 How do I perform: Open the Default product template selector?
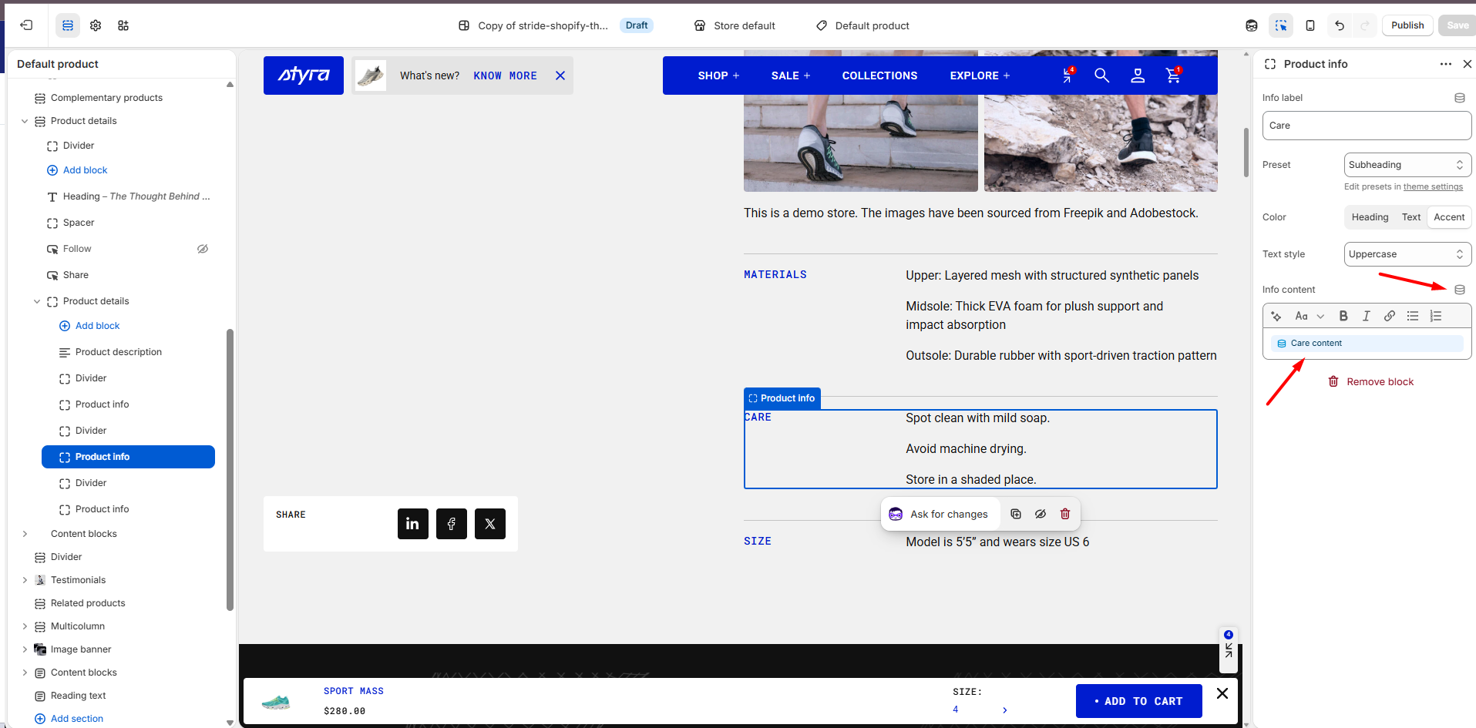862,25
